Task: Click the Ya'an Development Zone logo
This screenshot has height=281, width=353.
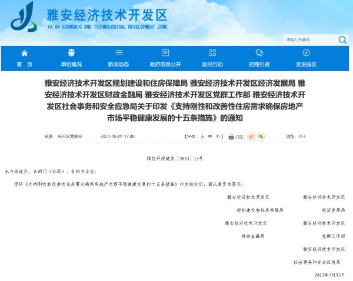Action: tap(24, 17)
